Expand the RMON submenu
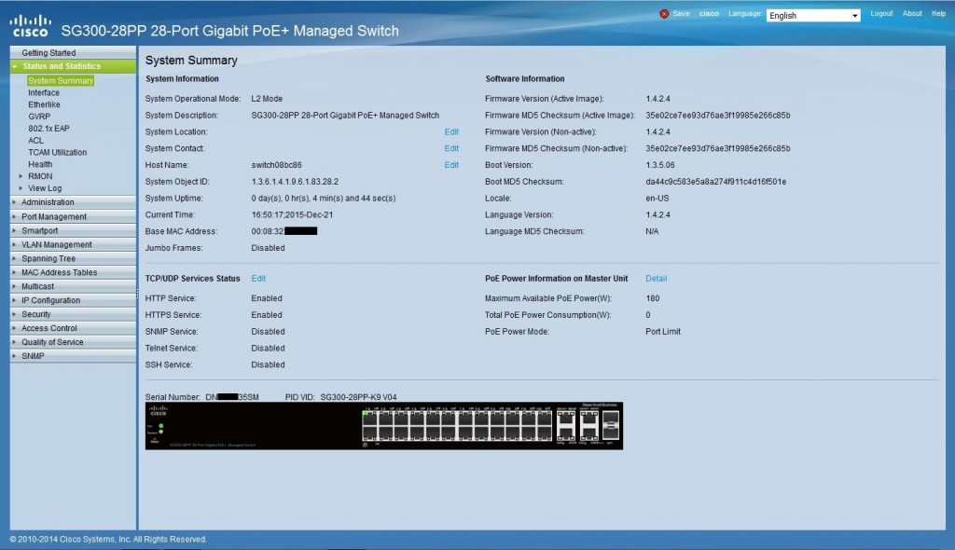Screen dimensions: 955x550 click(x=40, y=176)
